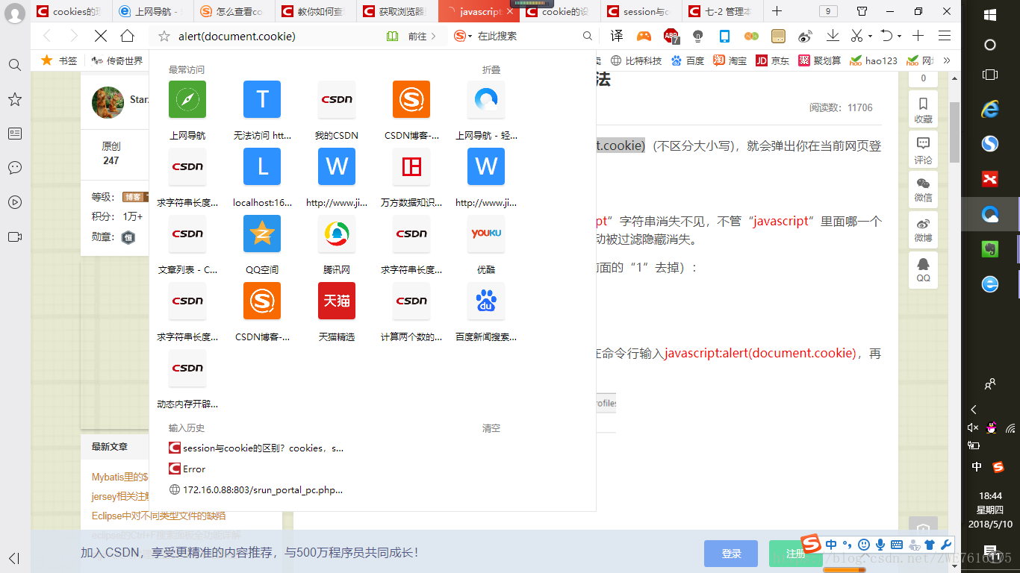Click the sidebar video play icon
Viewport: 1020px width, 573px height.
15,202
